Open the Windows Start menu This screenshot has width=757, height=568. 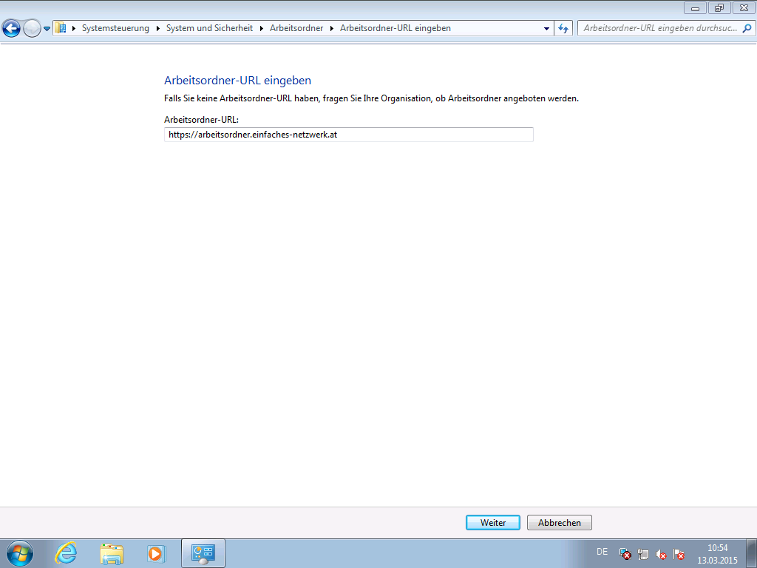20,553
